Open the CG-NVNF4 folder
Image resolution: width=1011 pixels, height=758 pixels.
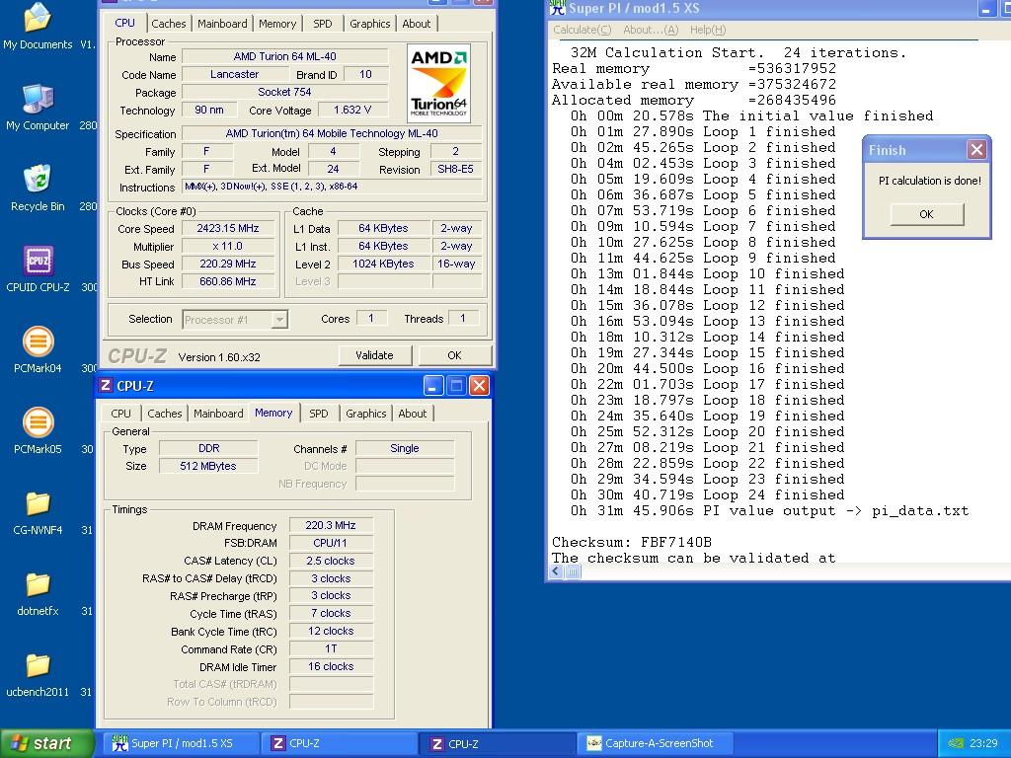click(x=38, y=512)
